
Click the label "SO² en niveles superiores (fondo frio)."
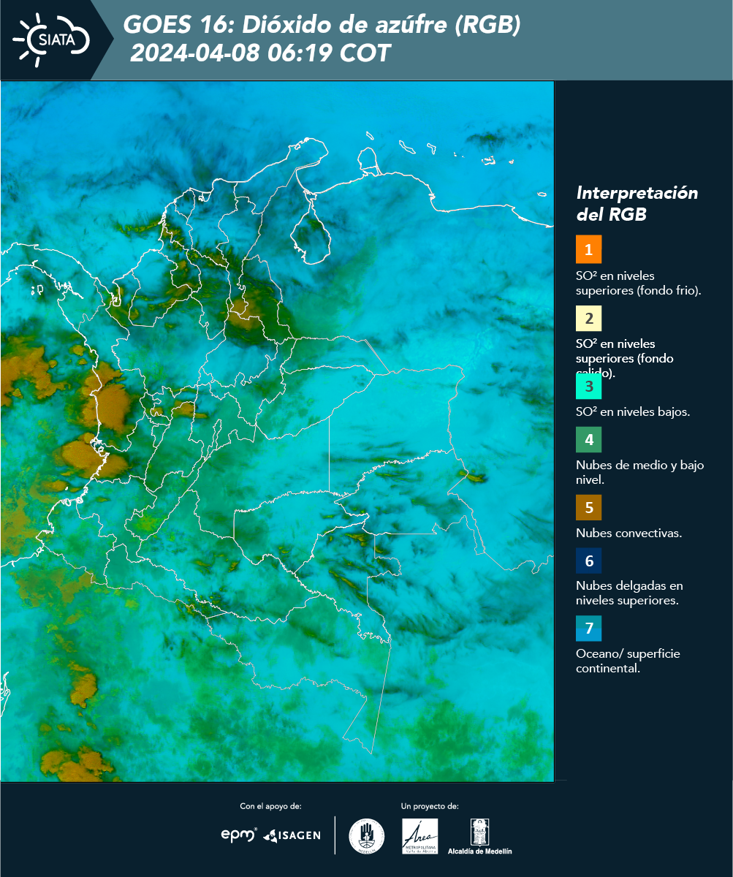[639, 283]
